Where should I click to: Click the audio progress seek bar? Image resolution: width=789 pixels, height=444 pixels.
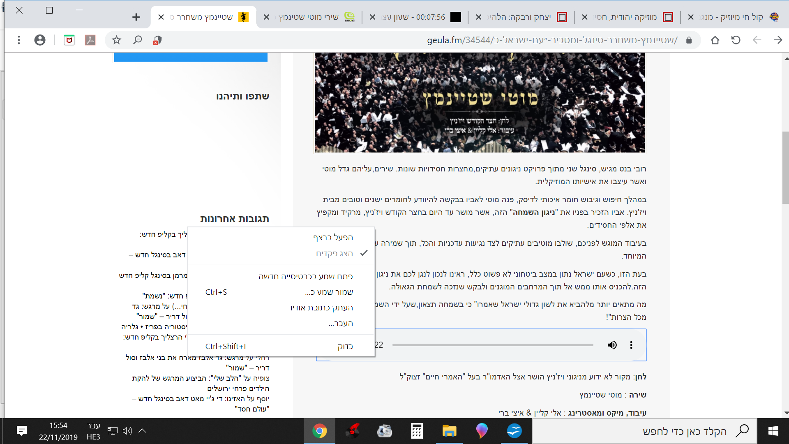(492, 345)
